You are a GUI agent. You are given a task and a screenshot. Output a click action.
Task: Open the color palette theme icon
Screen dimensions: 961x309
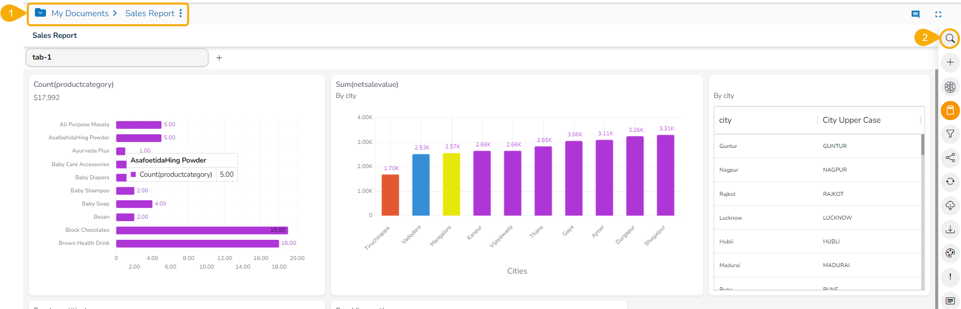click(x=950, y=253)
